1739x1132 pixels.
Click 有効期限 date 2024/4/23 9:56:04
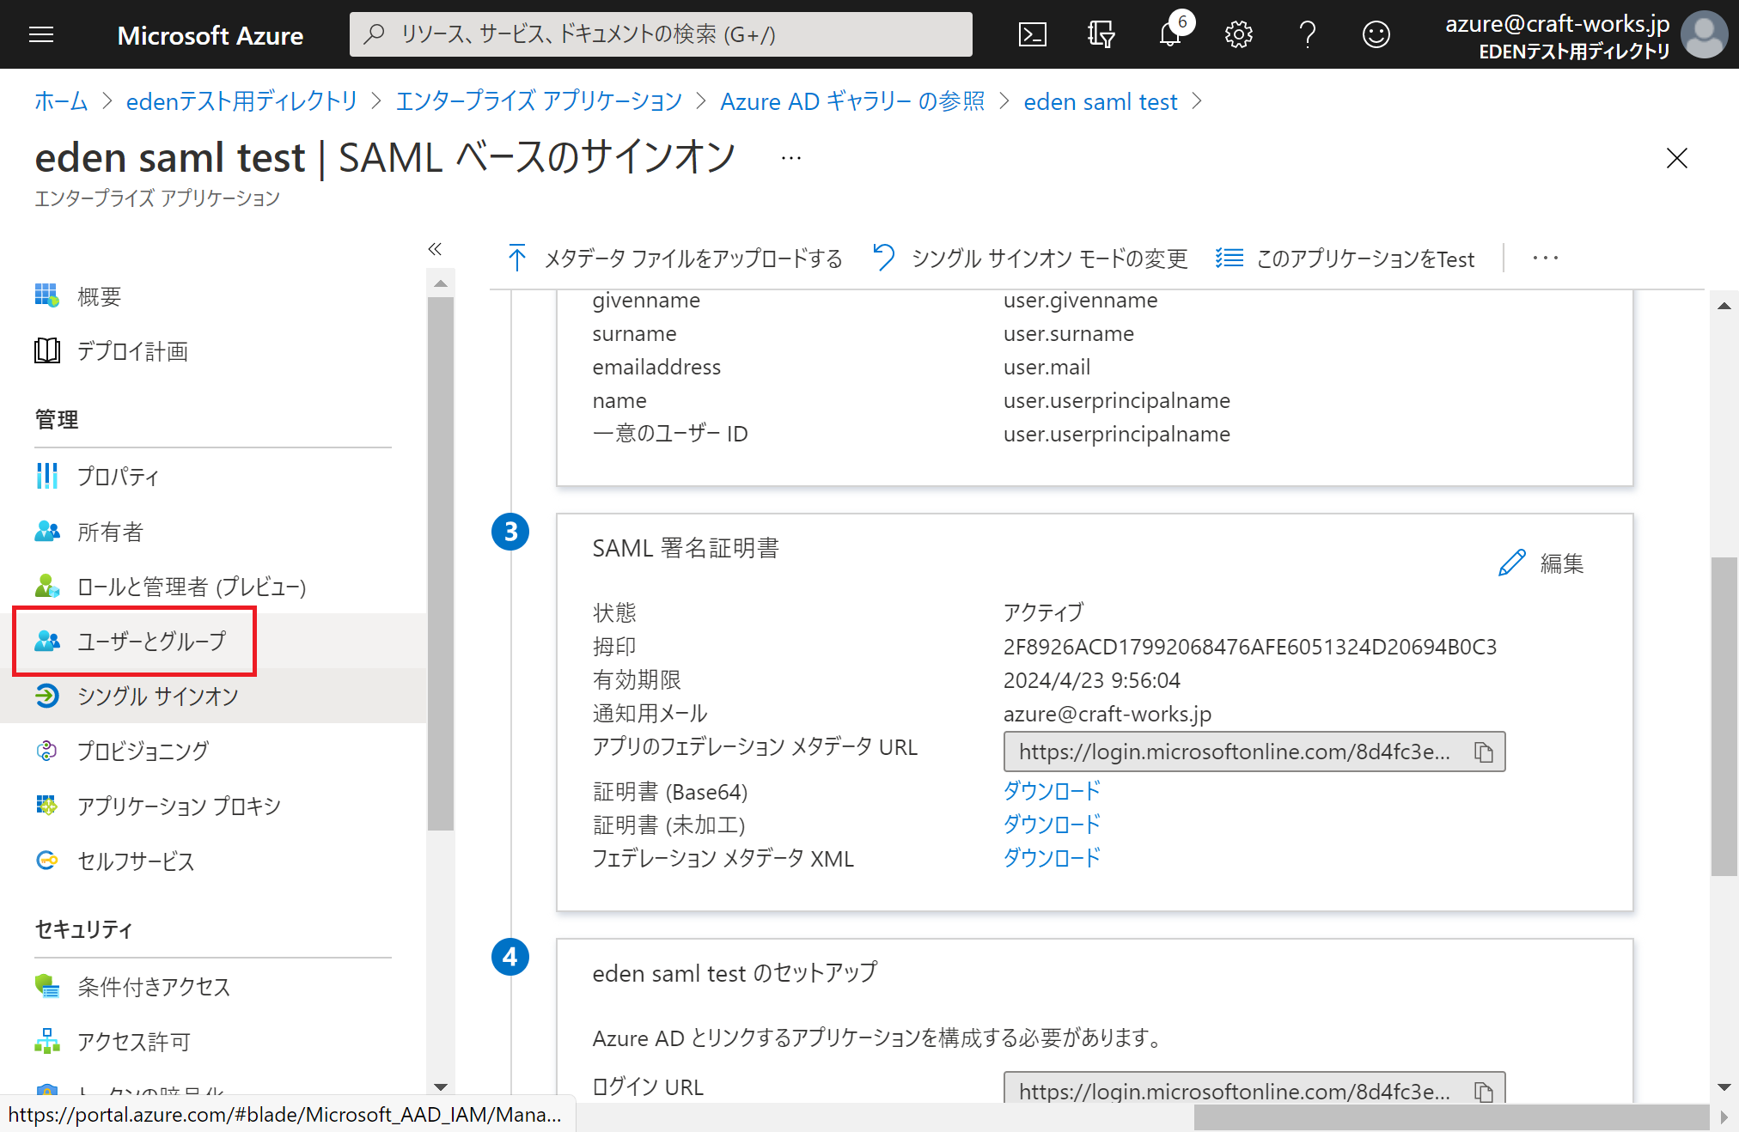pos(1092,680)
